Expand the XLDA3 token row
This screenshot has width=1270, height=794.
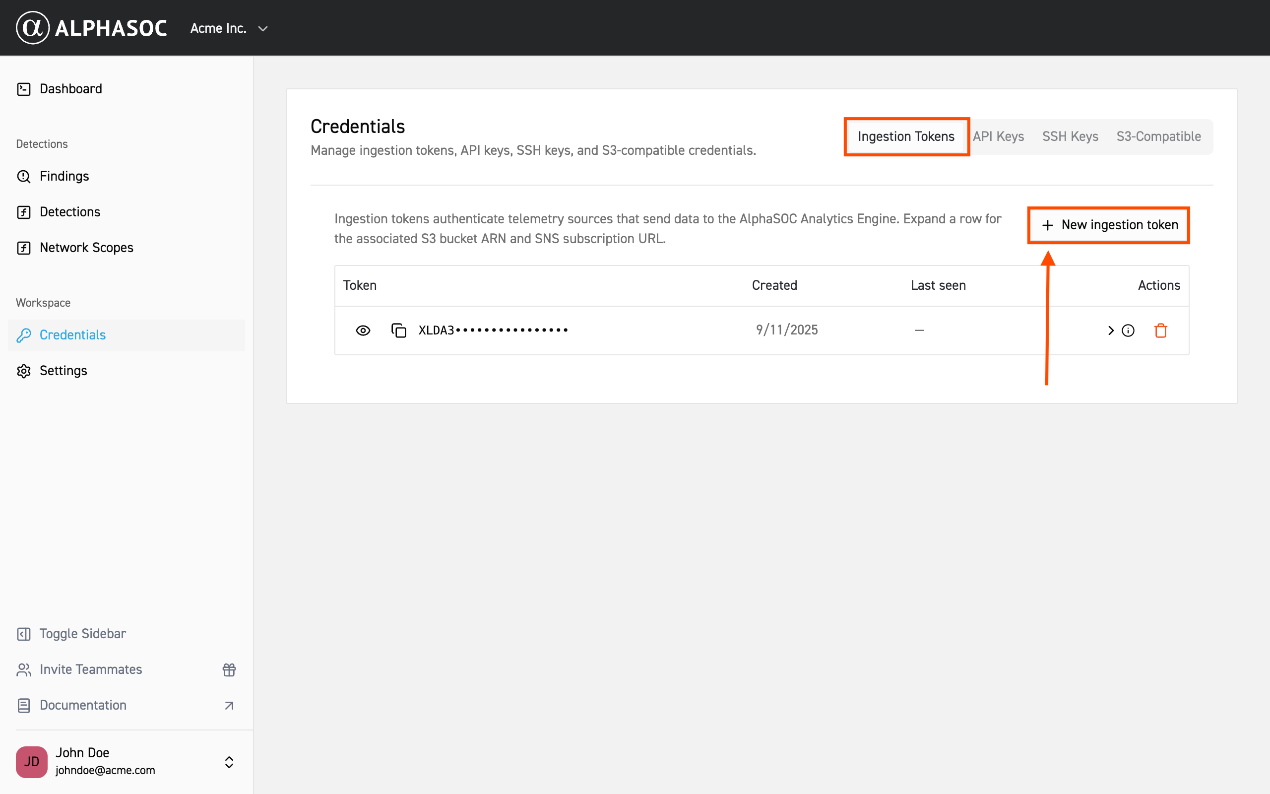(1110, 331)
